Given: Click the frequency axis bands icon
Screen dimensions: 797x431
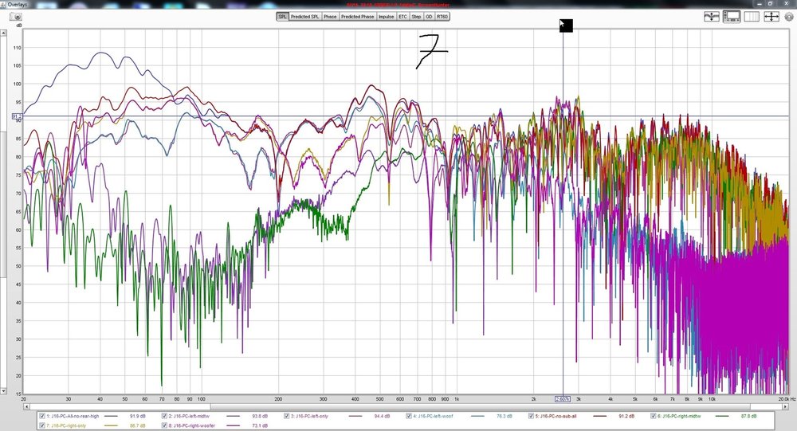Looking at the screenshot, I should [x=752, y=17].
